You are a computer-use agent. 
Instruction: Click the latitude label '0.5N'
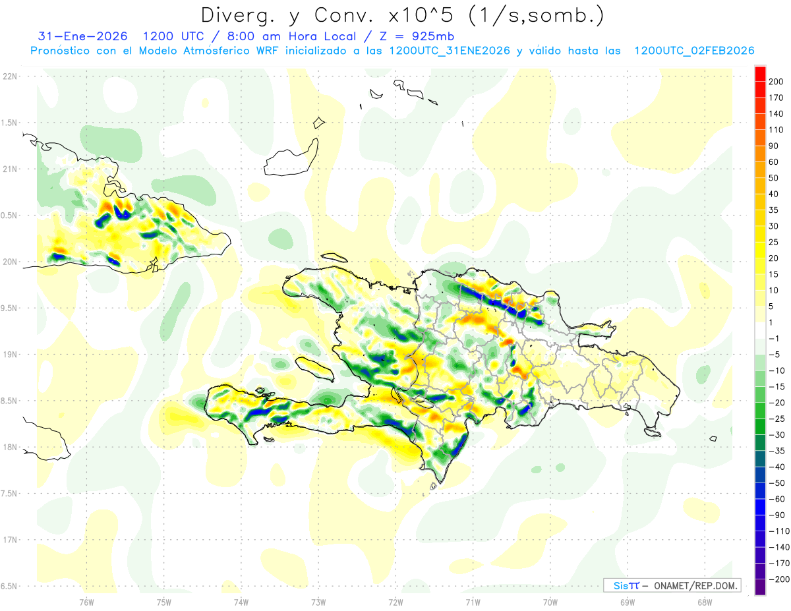pos(9,216)
